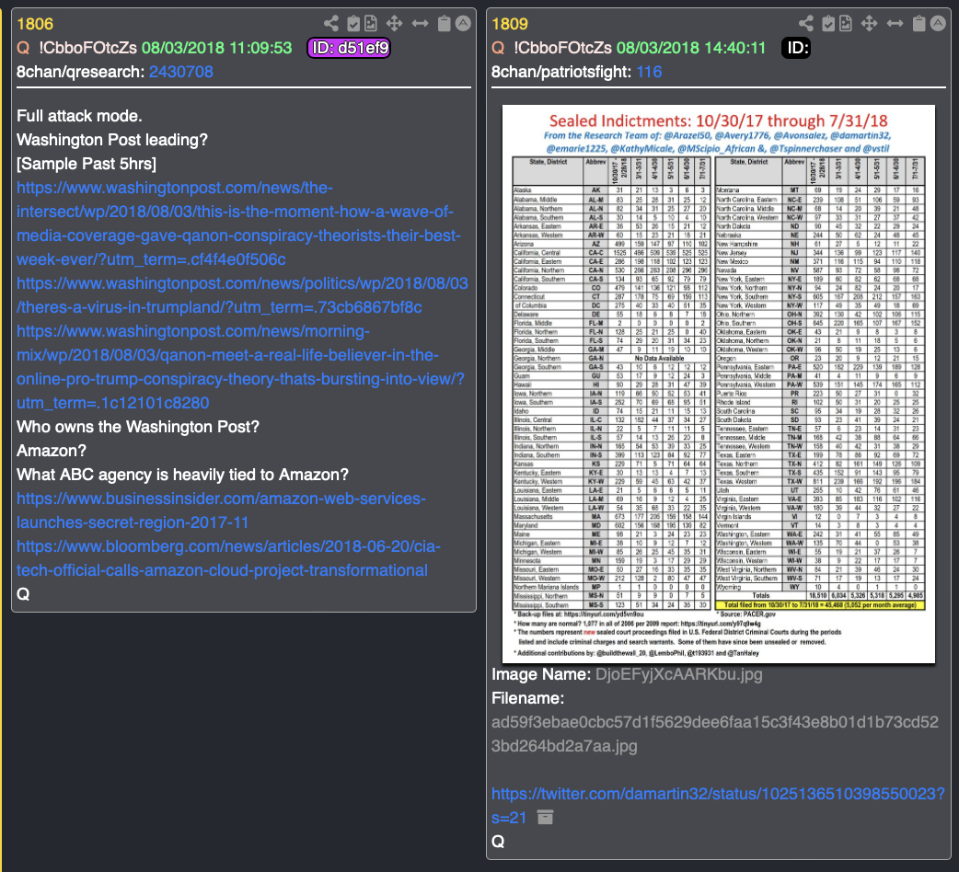The image size is (959, 872).
Task: Click the image file icon on post 1809
Action: [x=845, y=24]
